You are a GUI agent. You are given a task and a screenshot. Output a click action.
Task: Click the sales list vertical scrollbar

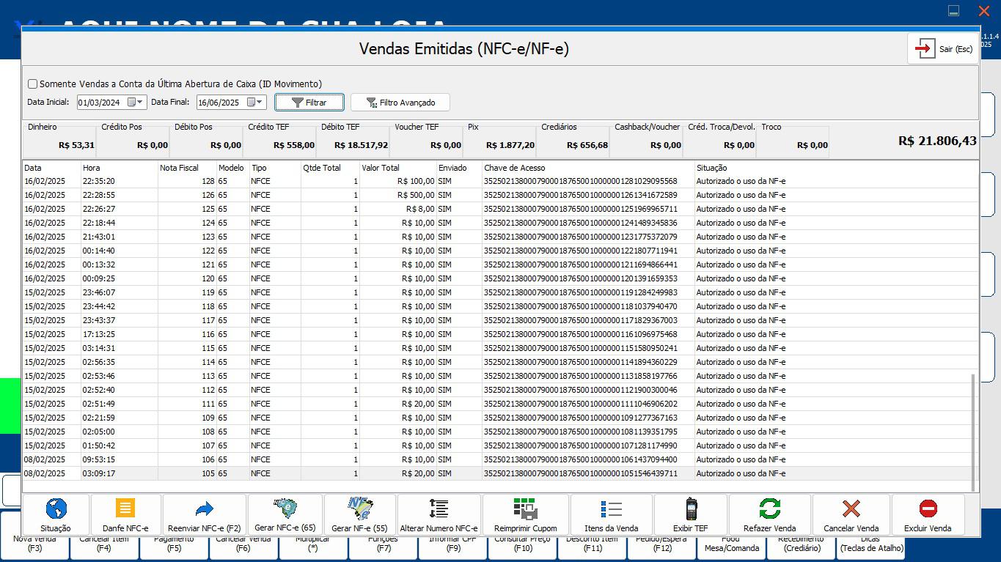tap(973, 432)
